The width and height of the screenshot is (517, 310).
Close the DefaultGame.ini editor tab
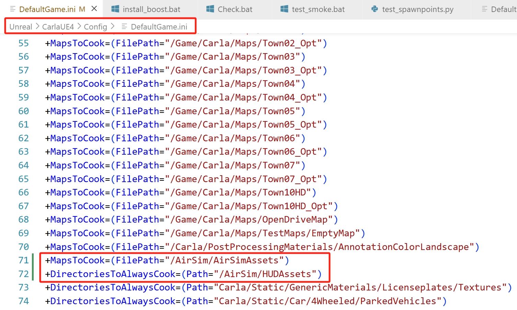click(x=94, y=9)
